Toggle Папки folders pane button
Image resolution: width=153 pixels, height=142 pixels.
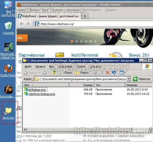82,73
